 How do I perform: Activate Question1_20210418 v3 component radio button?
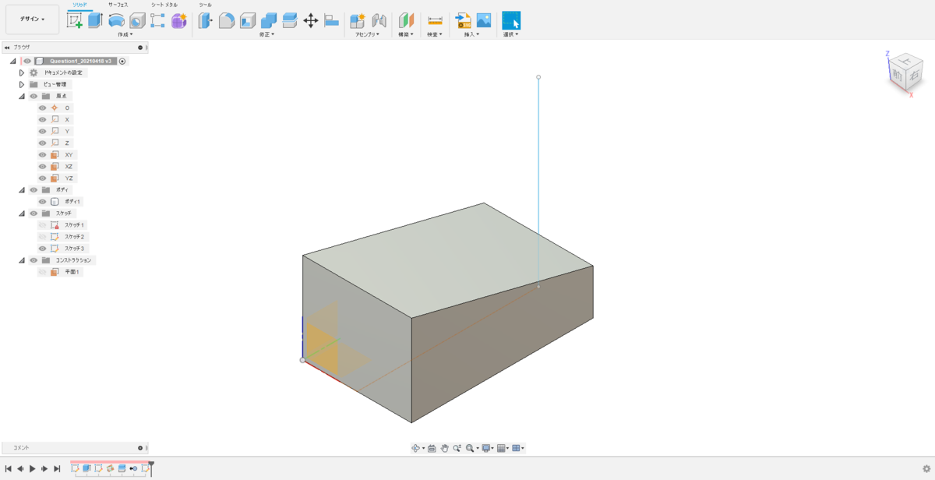click(122, 61)
